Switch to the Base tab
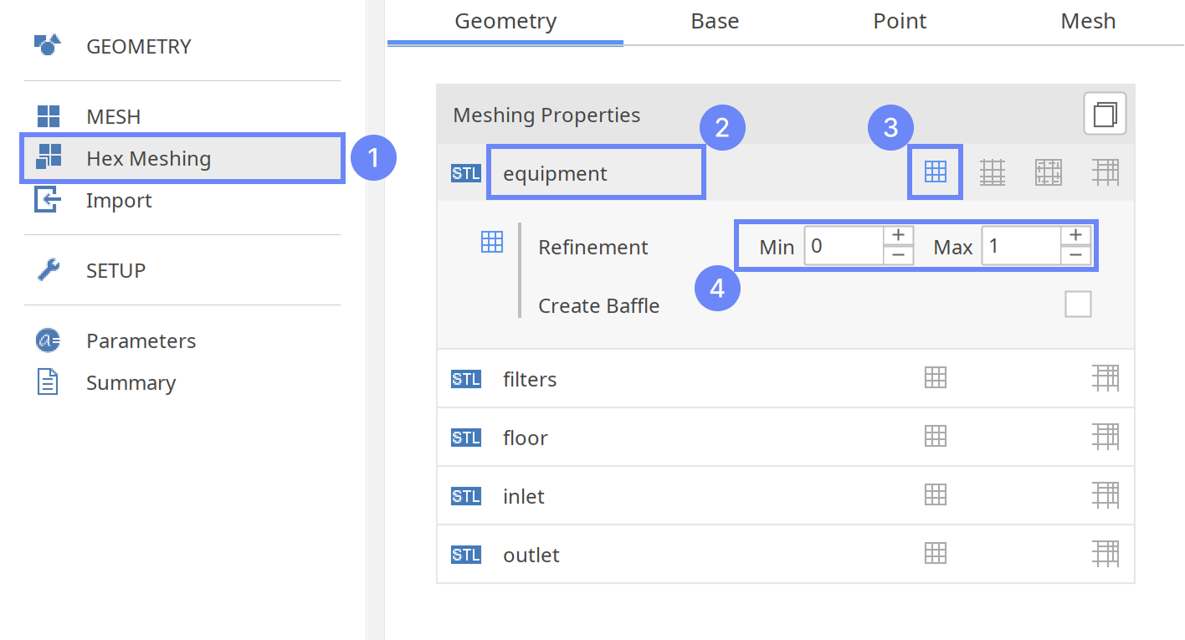 [x=715, y=21]
